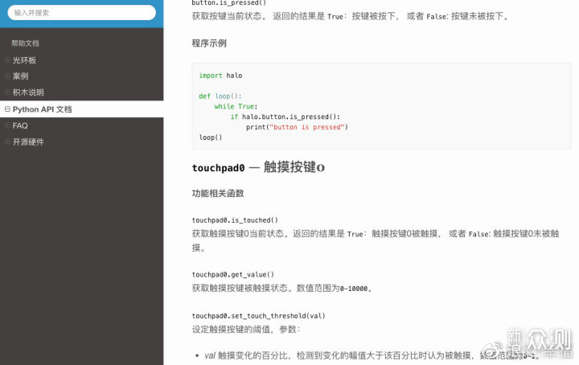Image resolution: width=579 pixels, height=365 pixels.
Task: Open the 光环板 documentation entry
Action: (x=25, y=60)
